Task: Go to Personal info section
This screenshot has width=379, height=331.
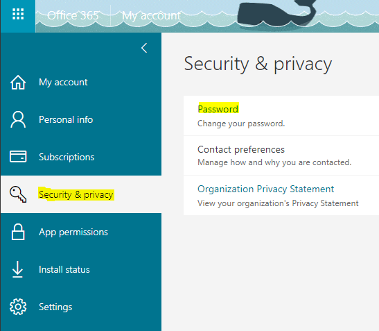Action: click(81, 119)
